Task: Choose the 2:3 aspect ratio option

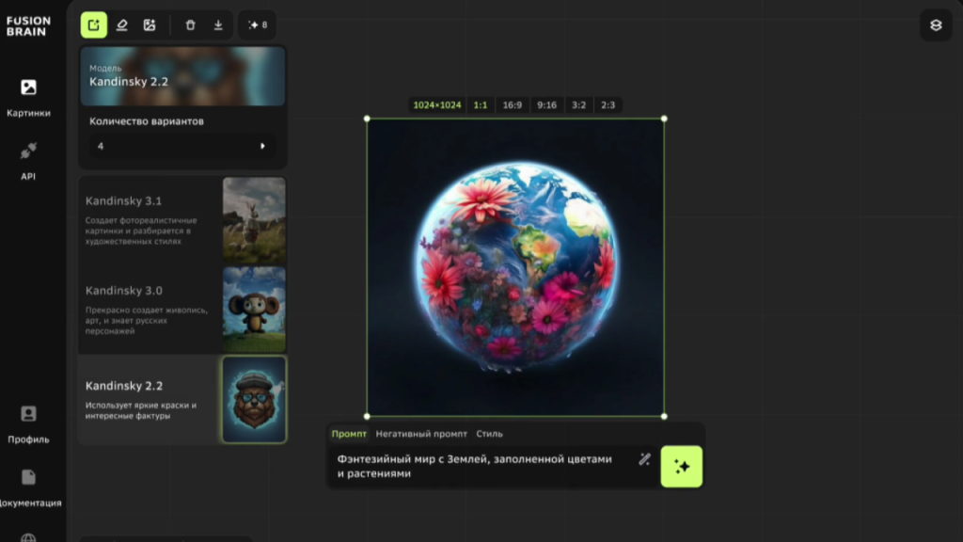Action: click(x=608, y=105)
